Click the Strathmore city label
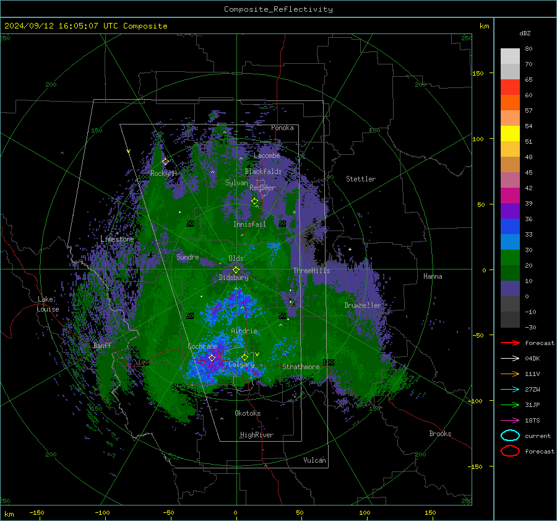557x521 pixels. [301, 367]
